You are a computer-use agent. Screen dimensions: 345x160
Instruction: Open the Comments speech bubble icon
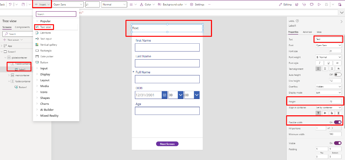311,4
